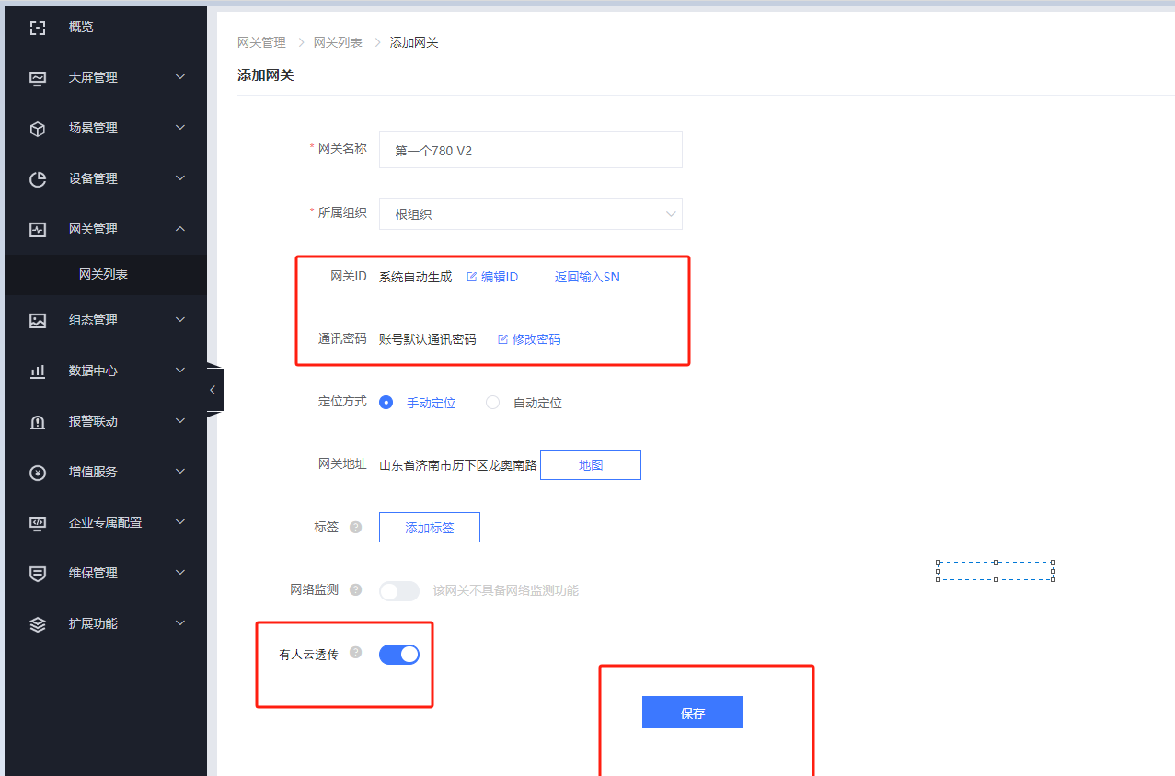Click the 数据中心 bar chart icon

click(38, 371)
